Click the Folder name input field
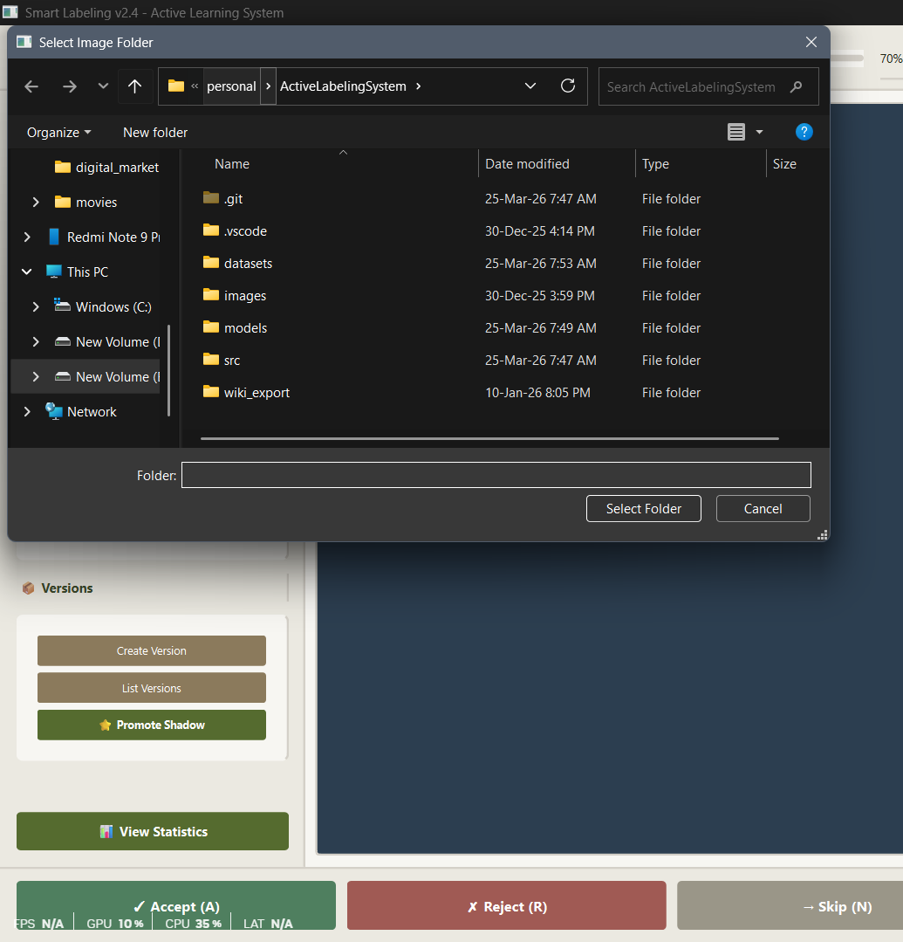The width and height of the screenshot is (903, 942). tap(496, 475)
